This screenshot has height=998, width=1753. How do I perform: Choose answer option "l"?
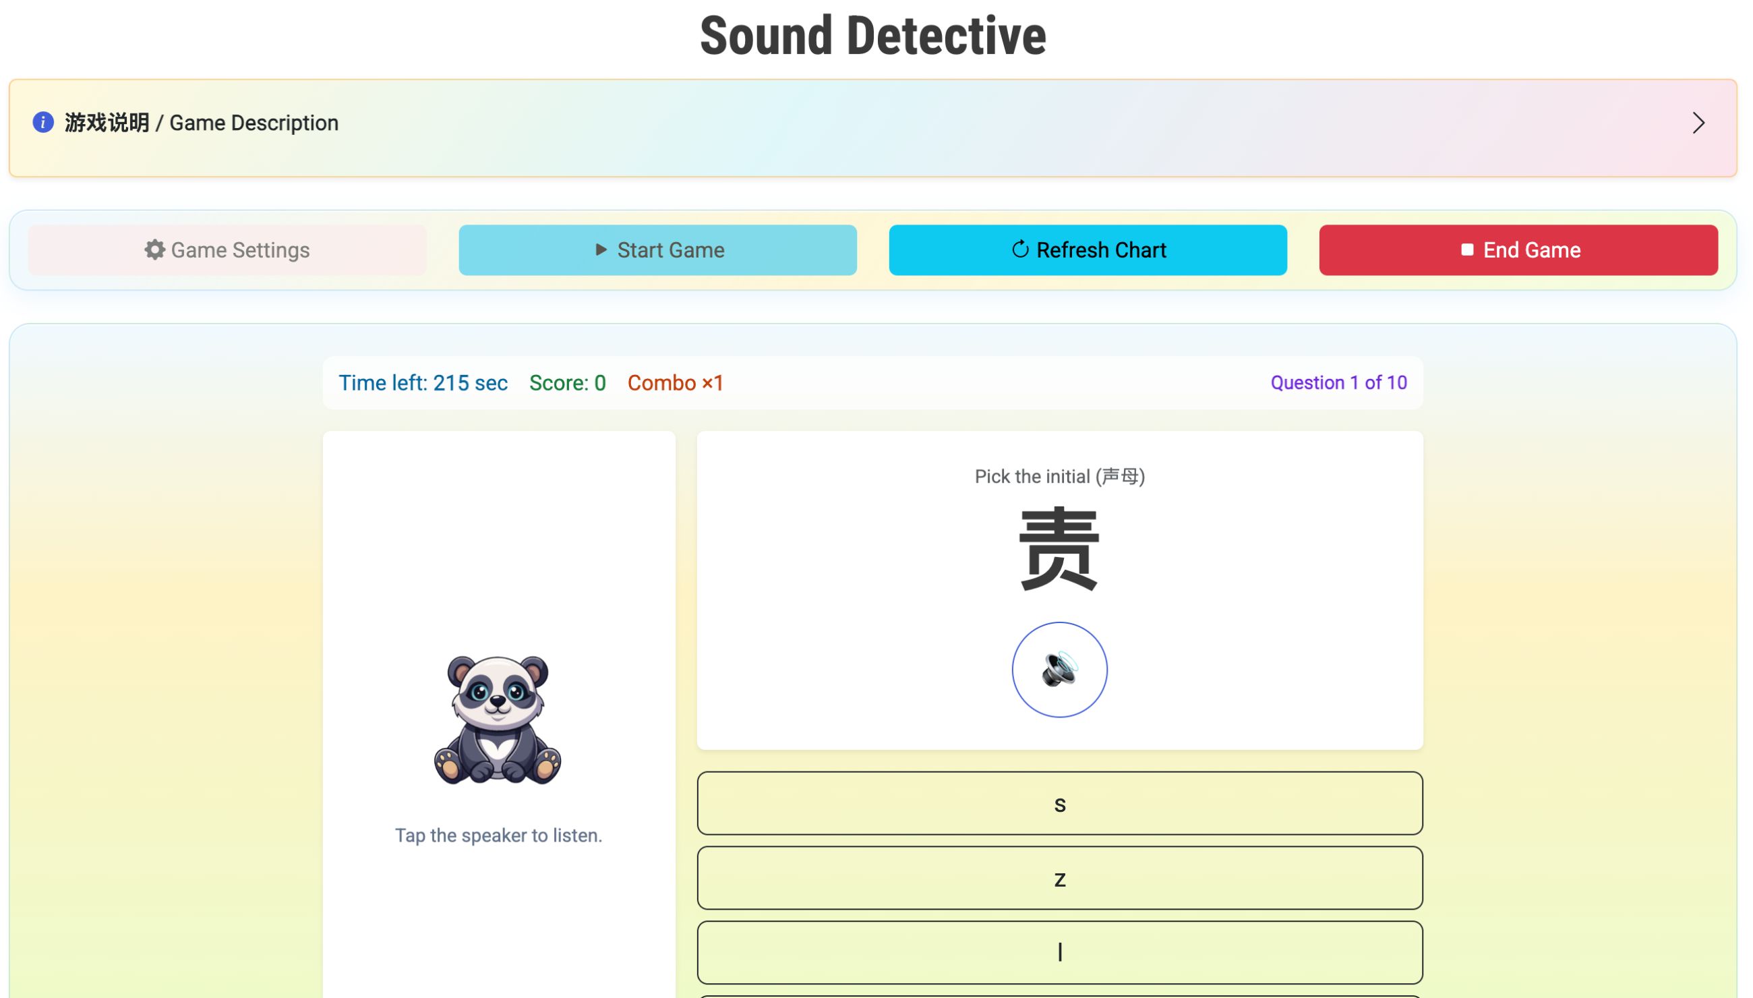pos(1060,953)
